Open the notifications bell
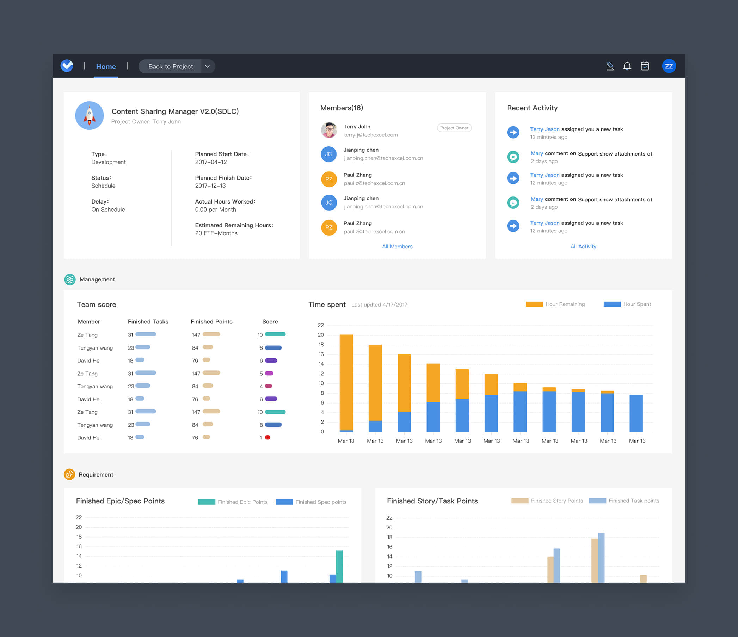The width and height of the screenshot is (738, 637). [x=627, y=66]
